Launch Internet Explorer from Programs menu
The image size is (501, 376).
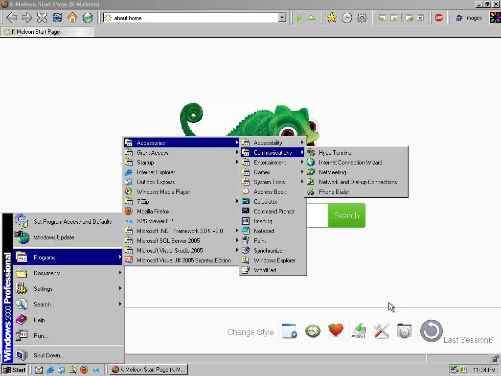coord(182,172)
